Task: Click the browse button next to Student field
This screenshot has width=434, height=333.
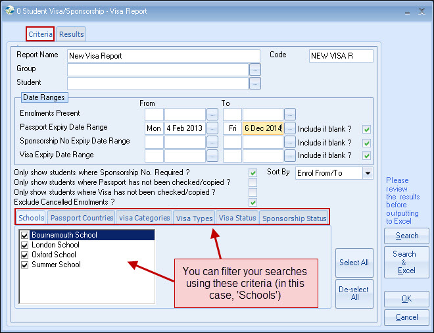Action: [x=255, y=83]
